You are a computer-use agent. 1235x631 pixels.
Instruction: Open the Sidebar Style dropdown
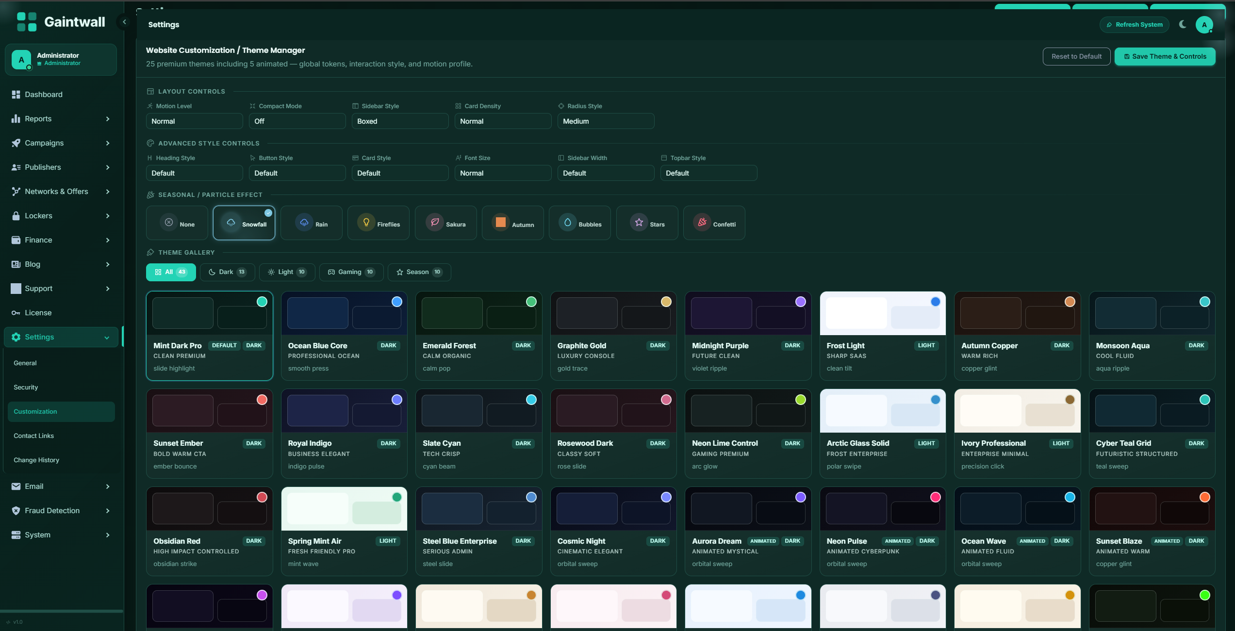399,121
